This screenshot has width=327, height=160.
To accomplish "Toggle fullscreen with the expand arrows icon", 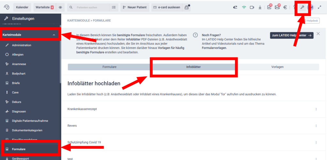I will (x=319, y=7).
